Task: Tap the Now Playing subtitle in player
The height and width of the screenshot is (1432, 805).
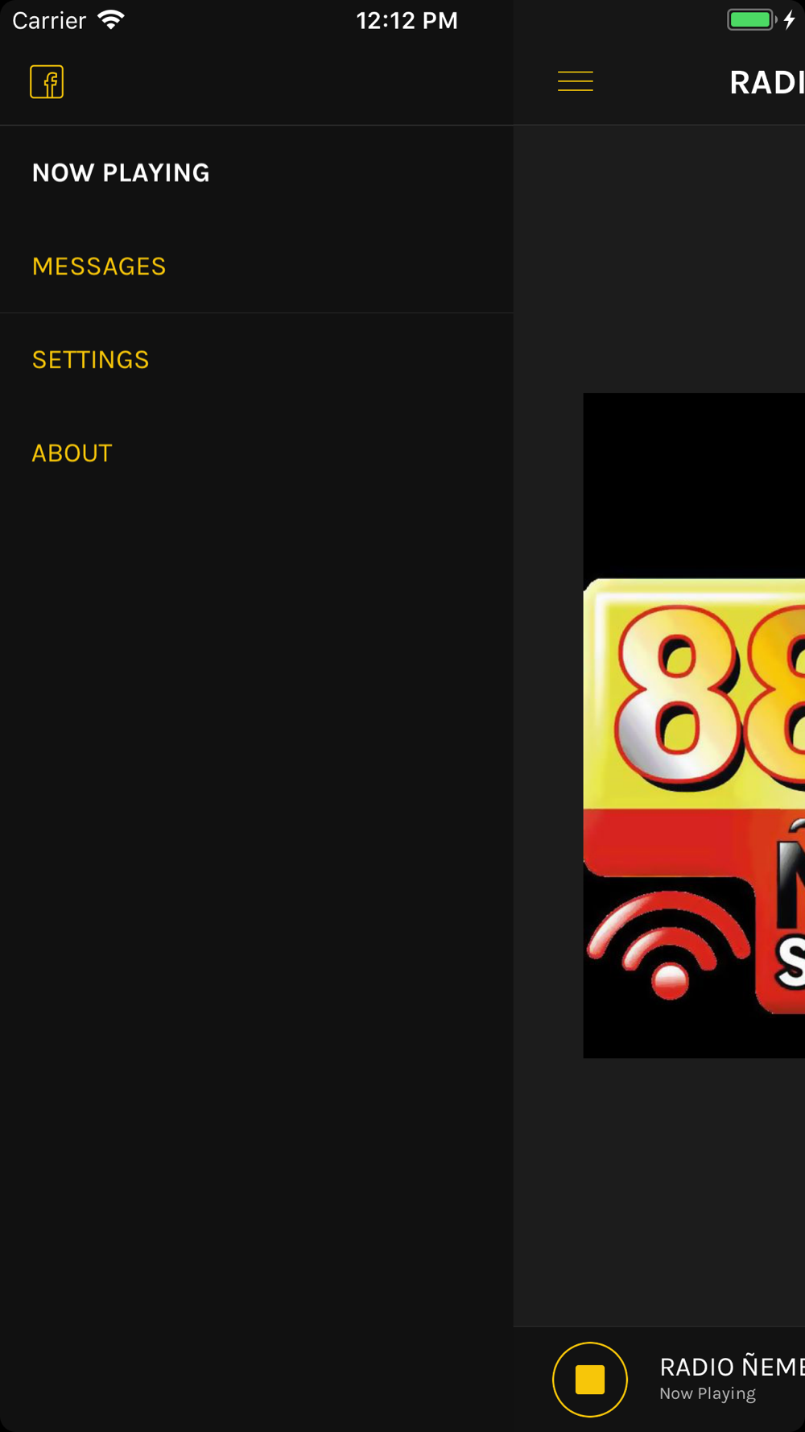Action: (708, 1393)
